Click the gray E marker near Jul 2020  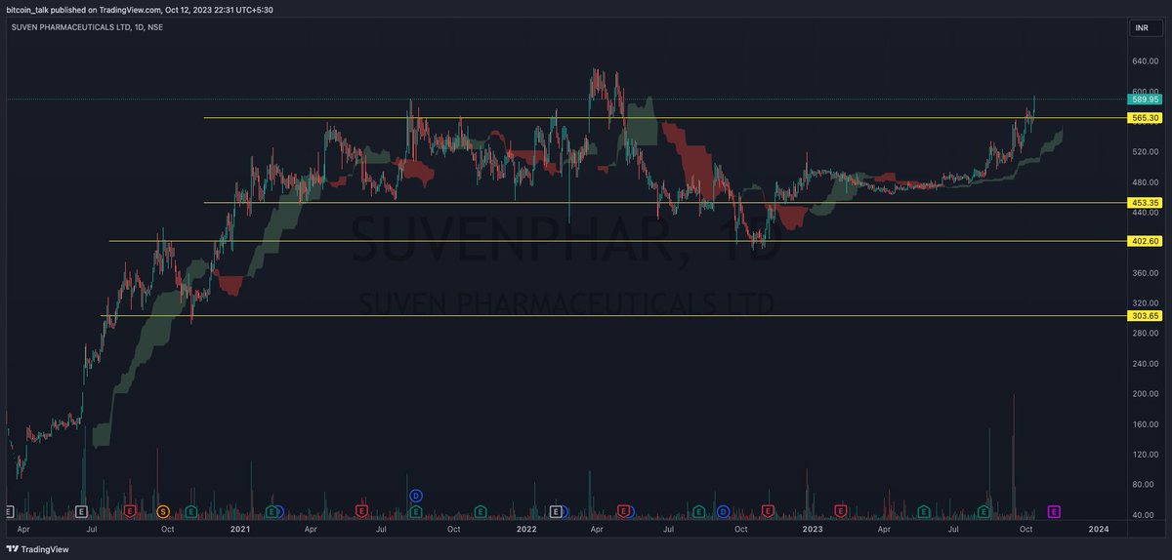[81, 511]
